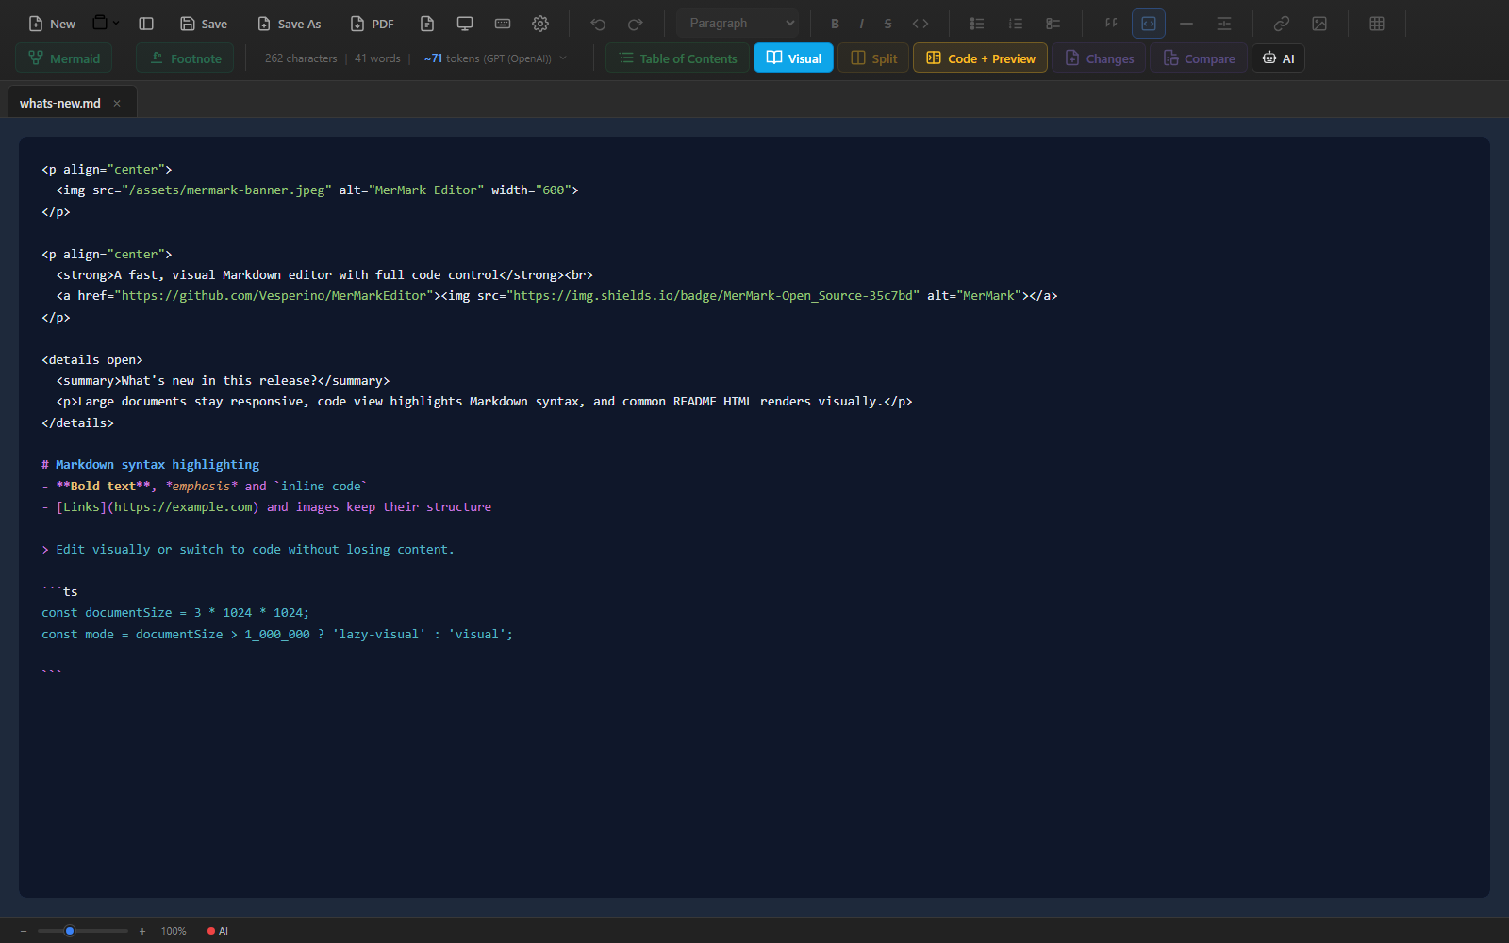
Task: Click the monitor presentation icon
Action: click(465, 24)
